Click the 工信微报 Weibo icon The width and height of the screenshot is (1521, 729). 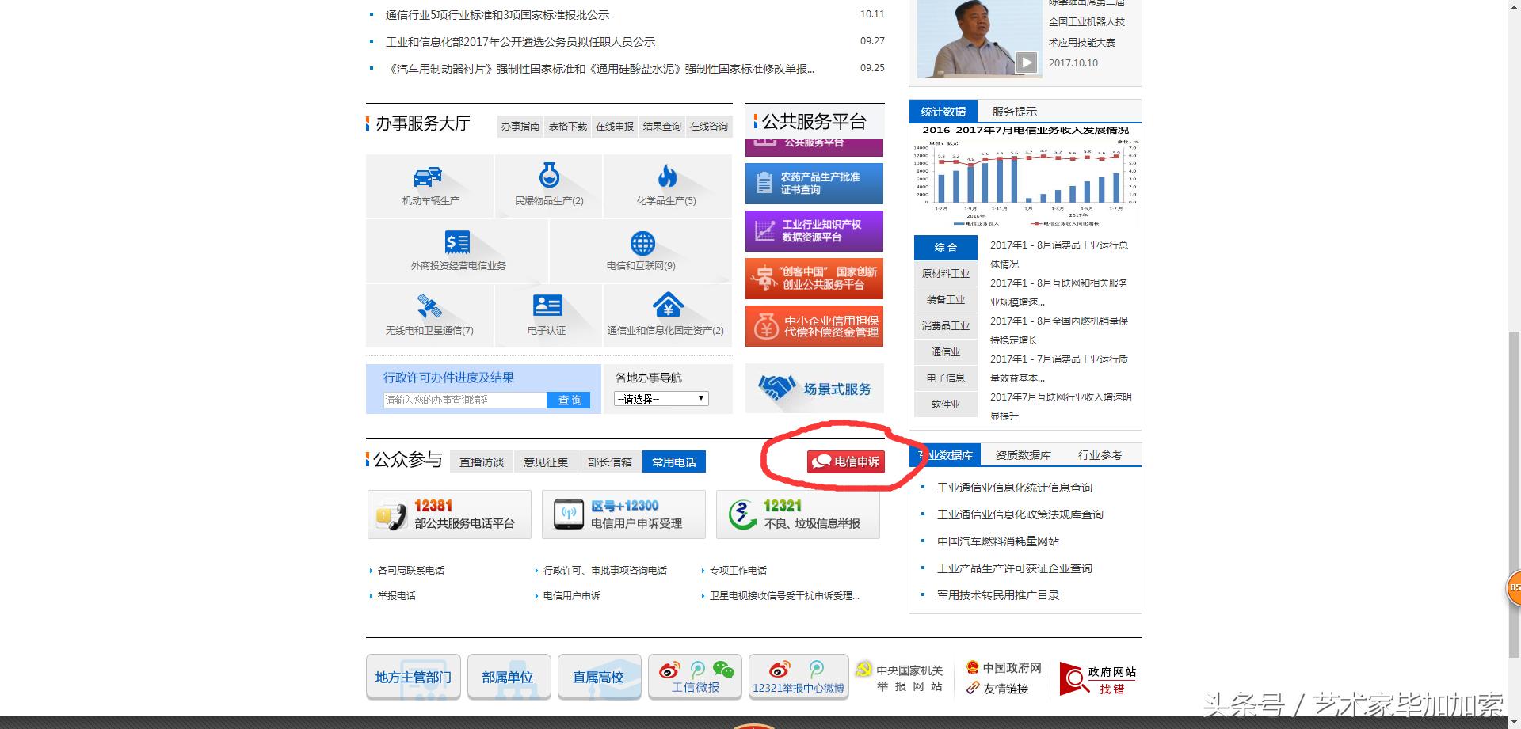pyautogui.click(x=669, y=669)
